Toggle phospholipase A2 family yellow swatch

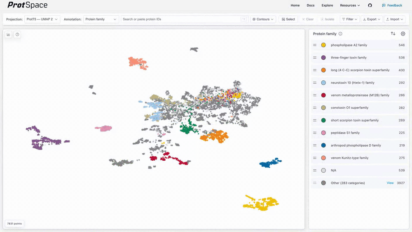pos(323,45)
